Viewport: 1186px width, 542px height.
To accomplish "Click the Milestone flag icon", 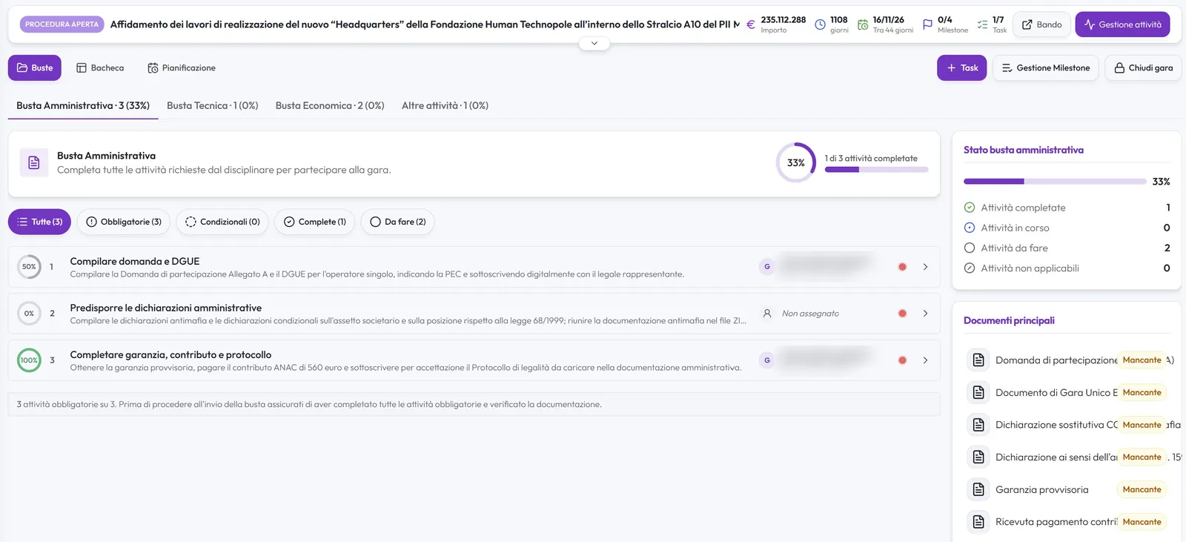I will tap(927, 24).
